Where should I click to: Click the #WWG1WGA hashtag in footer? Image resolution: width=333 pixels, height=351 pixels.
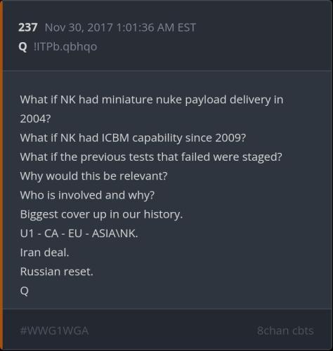[54, 331]
